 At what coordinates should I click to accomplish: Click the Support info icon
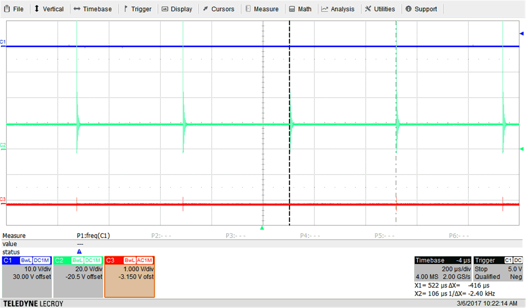point(408,9)
